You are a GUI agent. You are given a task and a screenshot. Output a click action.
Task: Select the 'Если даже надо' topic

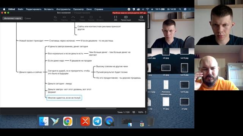[56, 60]
